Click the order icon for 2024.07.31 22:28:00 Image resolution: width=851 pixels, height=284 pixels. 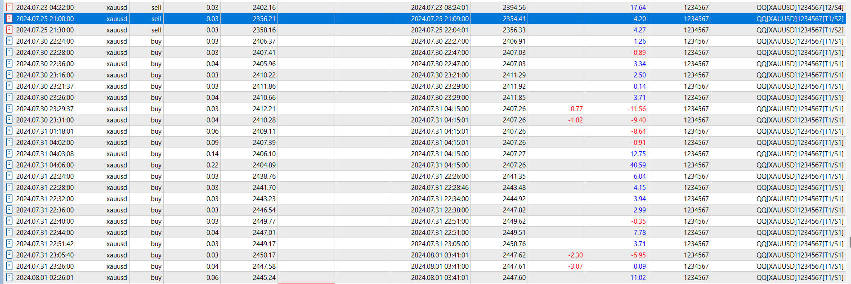[x=9, y=187]
